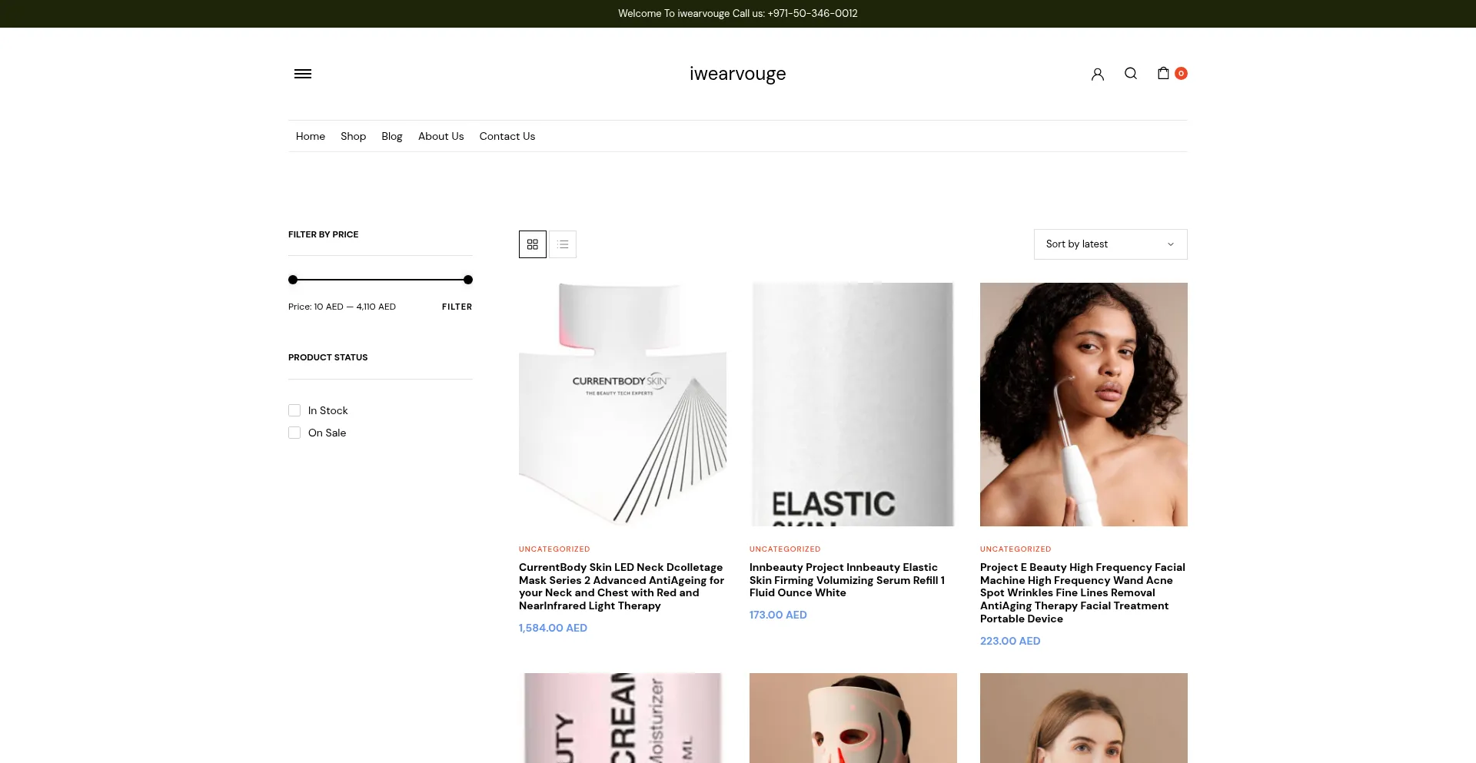Toggle In Stock checkbox off again

pyautogui.click(x=294, y=410)
